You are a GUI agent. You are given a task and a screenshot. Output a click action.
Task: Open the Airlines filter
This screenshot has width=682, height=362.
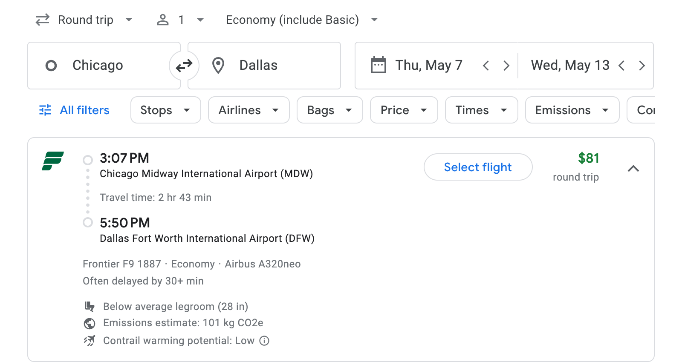click(x=249, y=110)
